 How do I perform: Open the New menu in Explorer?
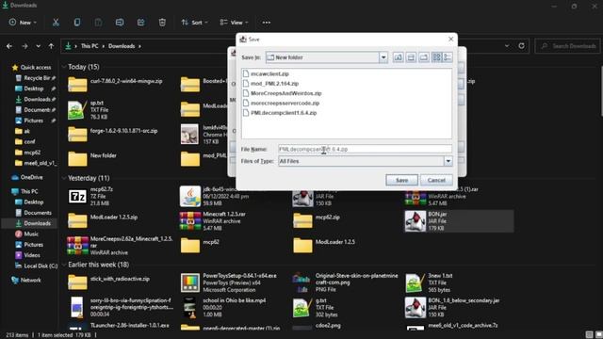[x=23, y=23]
